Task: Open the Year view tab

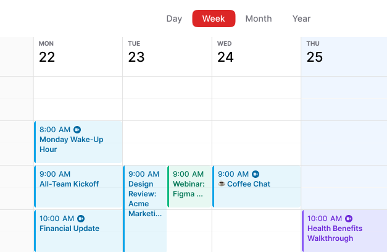Action: [x=301, y=19]
